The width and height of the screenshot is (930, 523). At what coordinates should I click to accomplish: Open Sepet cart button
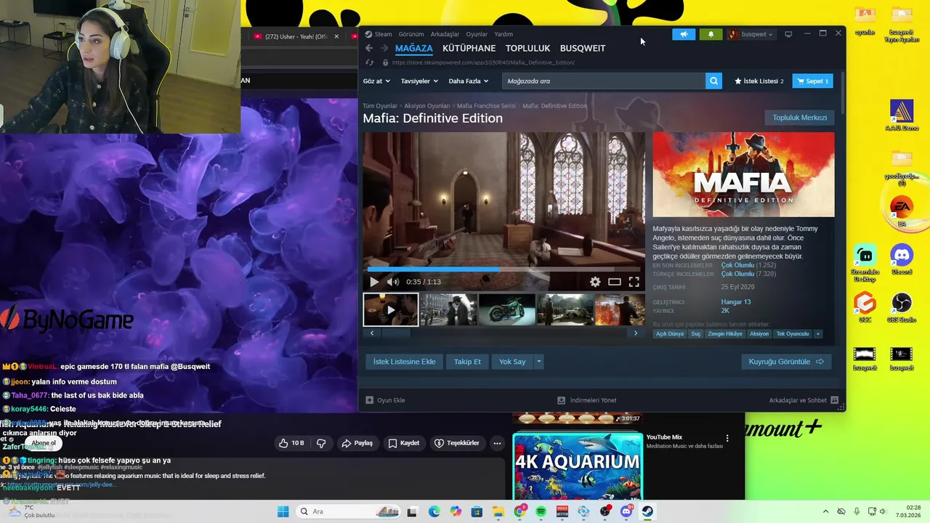point(812,81)
